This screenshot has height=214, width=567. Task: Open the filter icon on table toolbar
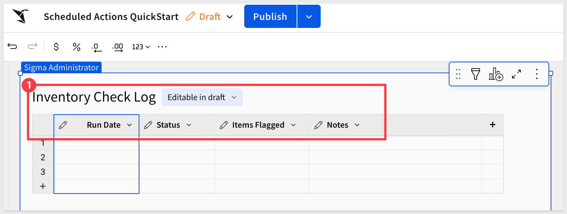pos(475,74)
